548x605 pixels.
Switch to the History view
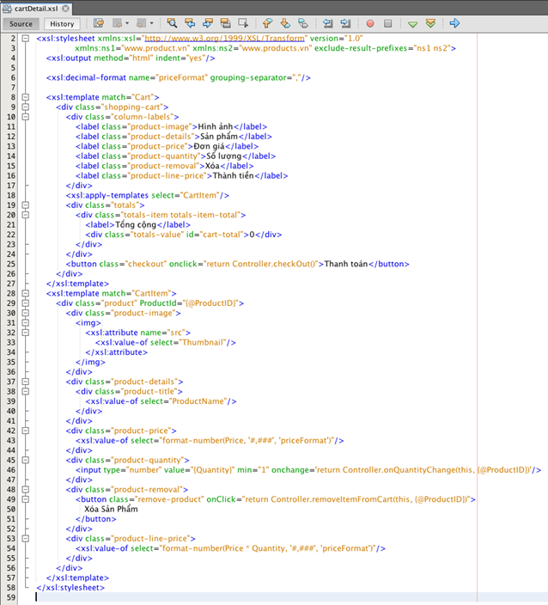(x=62, y=24)
